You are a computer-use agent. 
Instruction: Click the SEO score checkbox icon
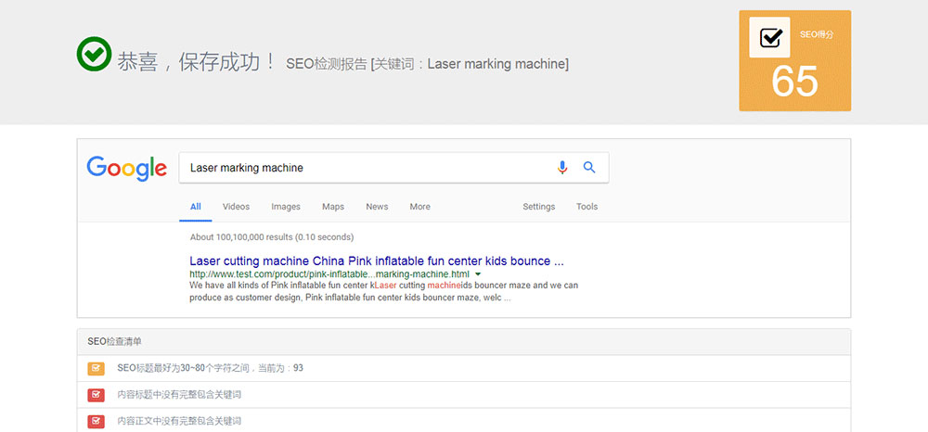769,38
